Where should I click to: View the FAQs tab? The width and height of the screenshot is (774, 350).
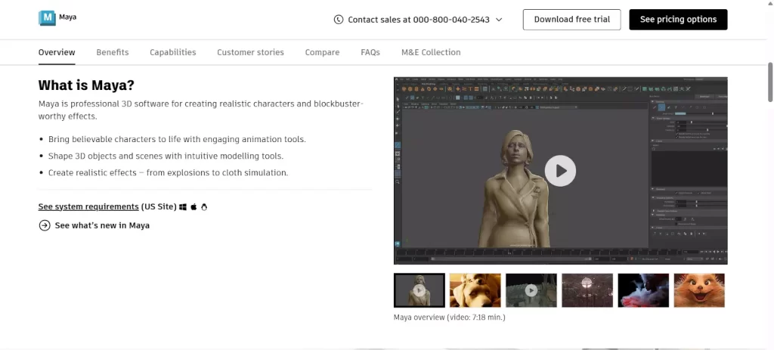tap(370, 52)
